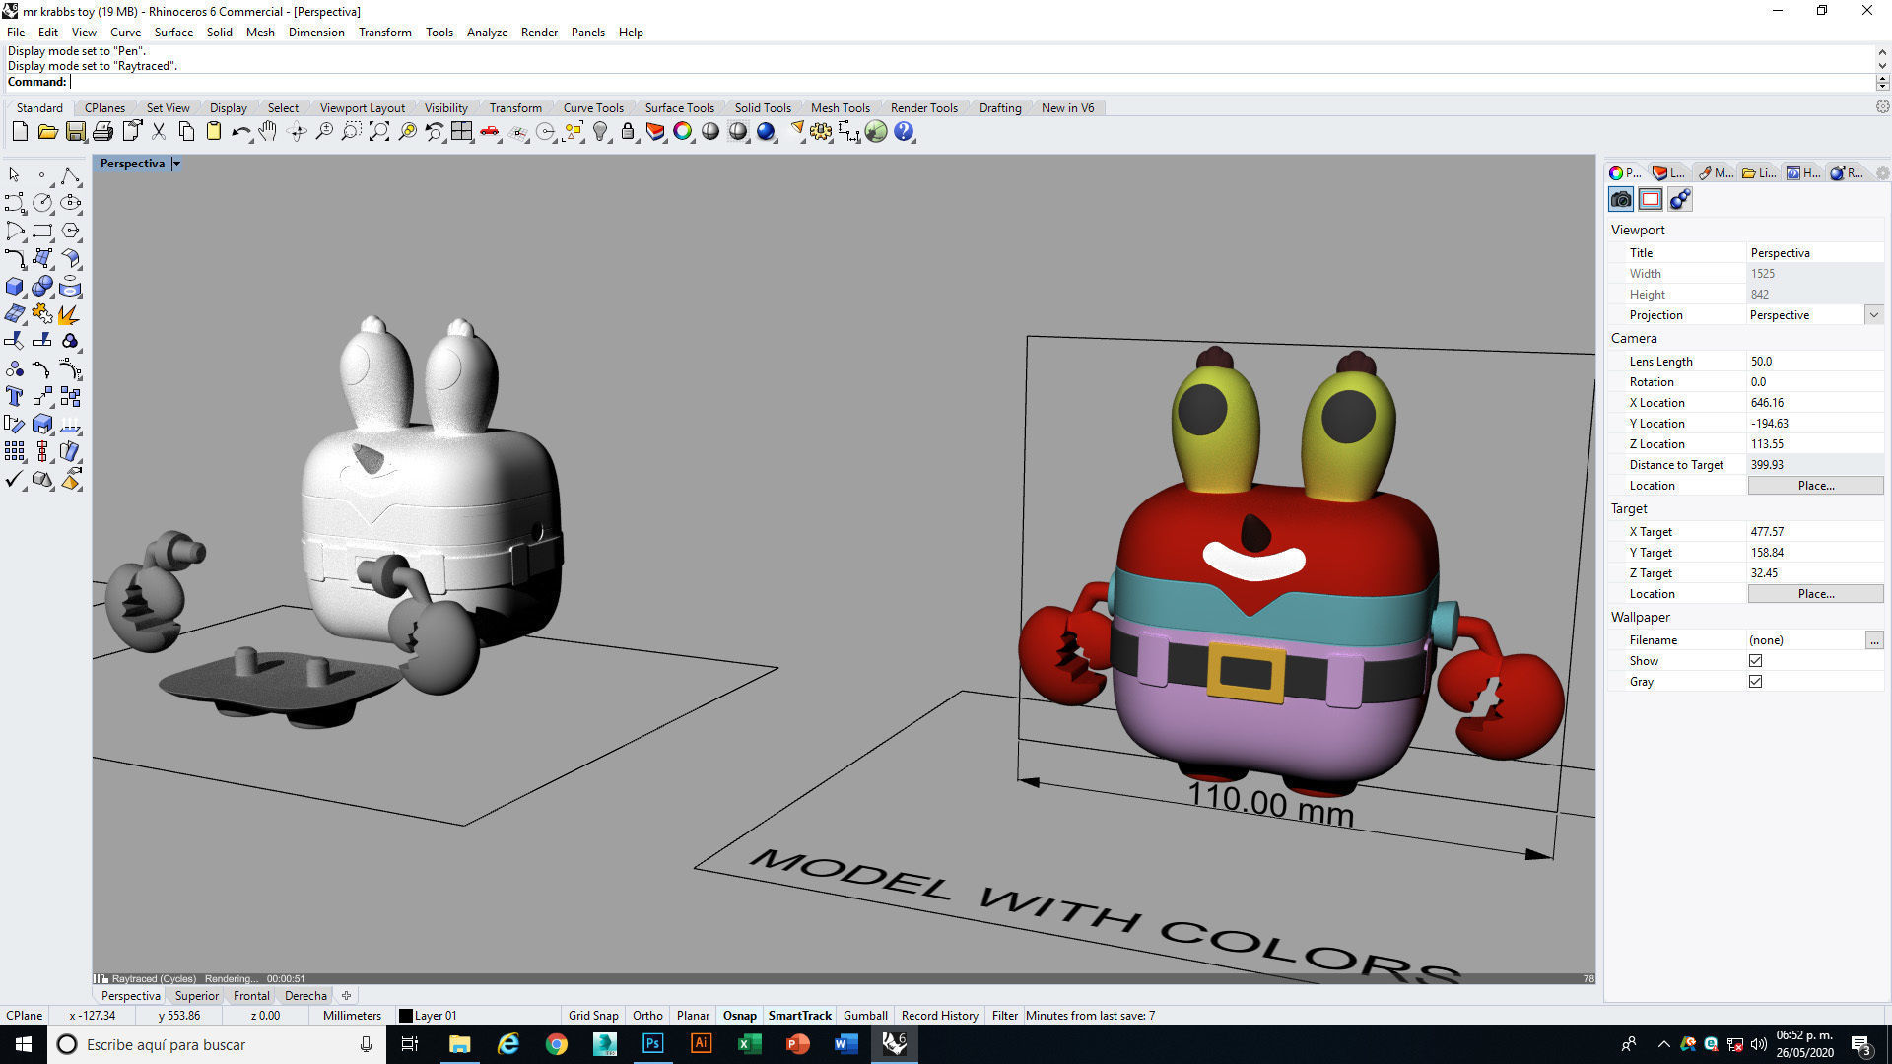Toggle Gumball in the status bar
Viewport: 1892px width, 1064px height.
point(865,1016)
